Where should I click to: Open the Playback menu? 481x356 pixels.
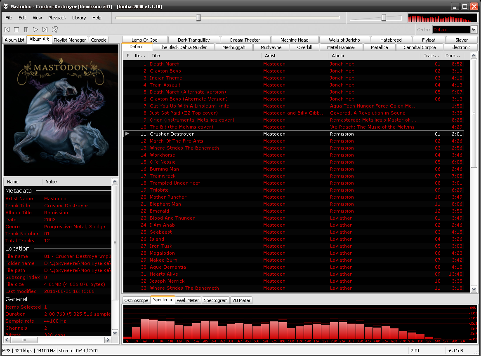tap(57, 18)
